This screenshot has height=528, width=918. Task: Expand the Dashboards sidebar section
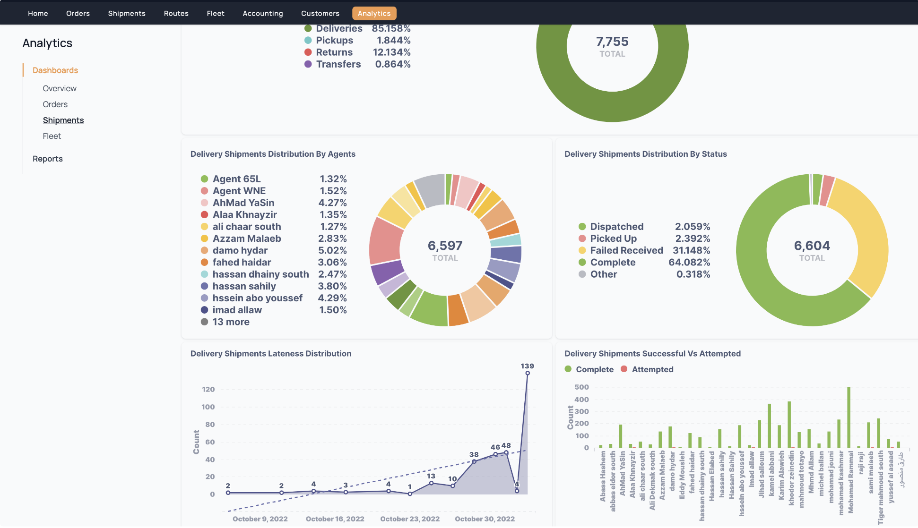pyautogui.click(x=55, y=70)
